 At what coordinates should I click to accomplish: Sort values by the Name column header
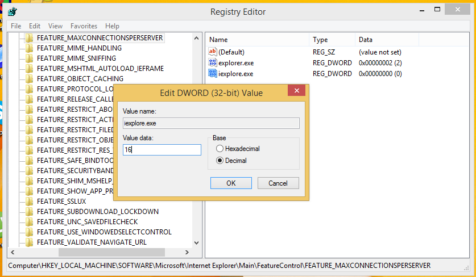pyautogui.click(x=256, y=40)
